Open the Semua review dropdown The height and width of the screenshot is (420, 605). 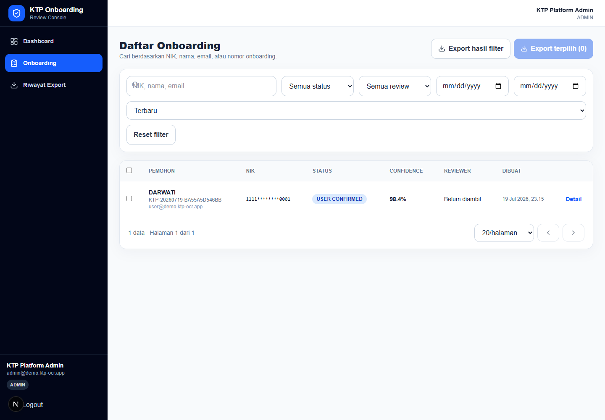coord(395,86)
